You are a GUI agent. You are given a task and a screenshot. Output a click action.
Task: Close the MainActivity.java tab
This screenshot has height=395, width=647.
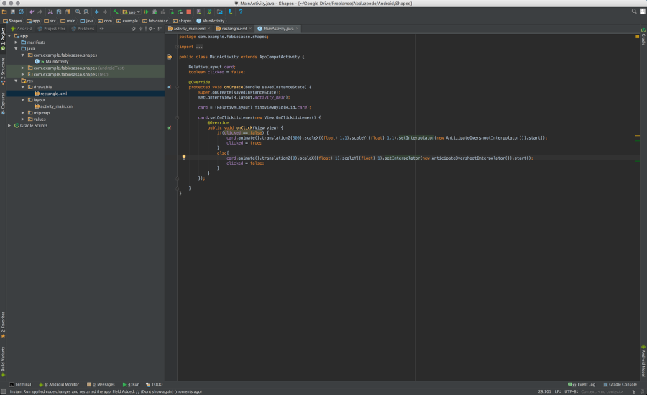[297, 29]
